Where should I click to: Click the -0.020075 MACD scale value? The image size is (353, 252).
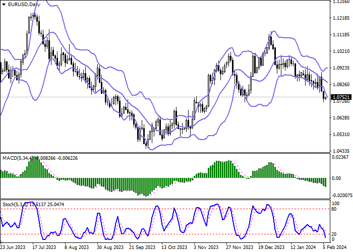[x=342, y=196]
